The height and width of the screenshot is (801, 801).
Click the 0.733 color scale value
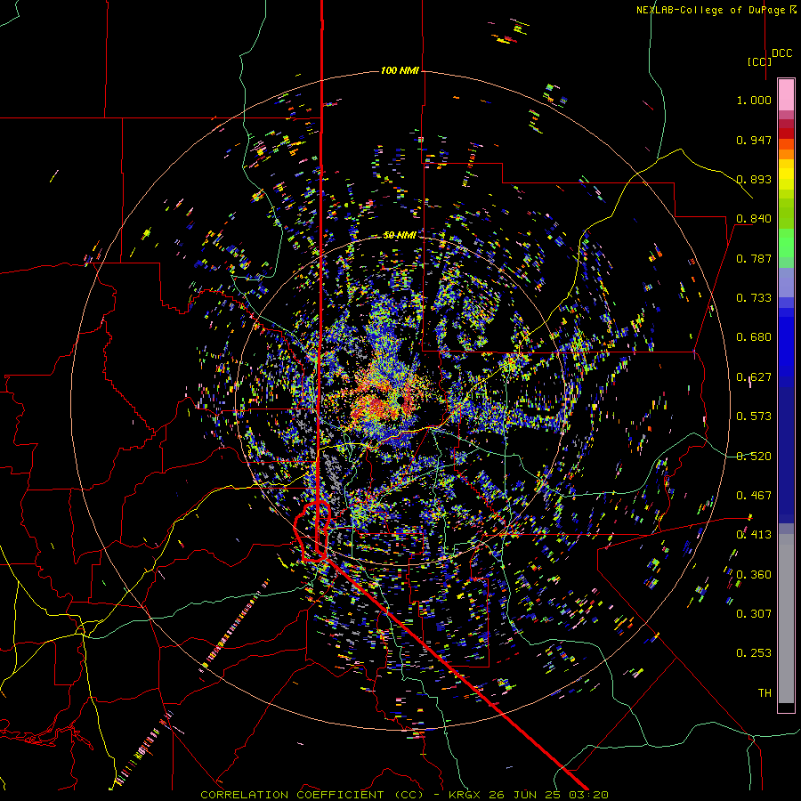pos(754,298)
